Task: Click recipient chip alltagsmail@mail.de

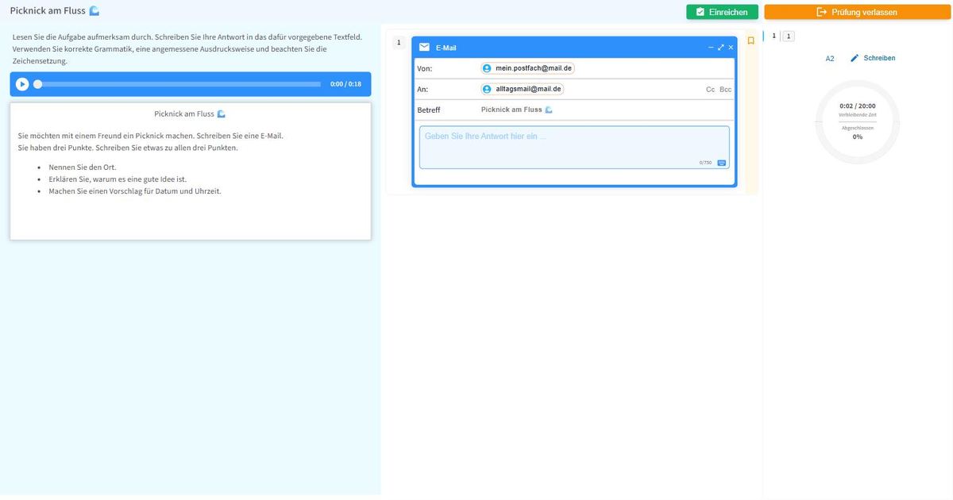Action: pyautogui.click(x=523, y=89)
